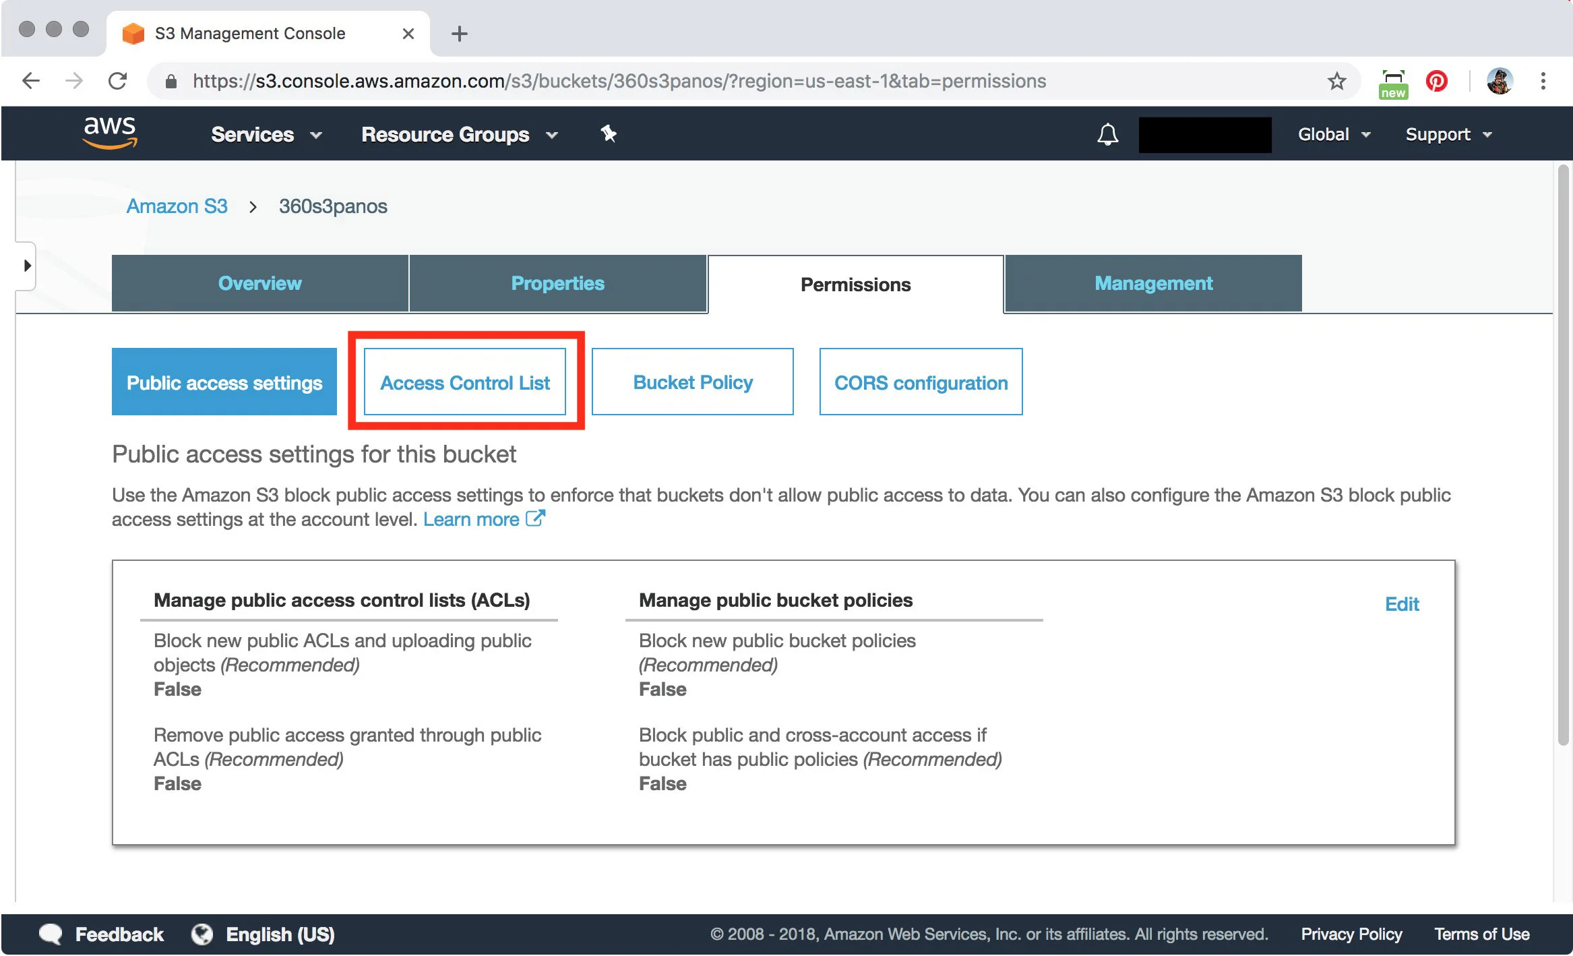The width and height of the screenshot is (1573, 956).
Task: Open the Global region dropdown
Action: pos(1334,135)
